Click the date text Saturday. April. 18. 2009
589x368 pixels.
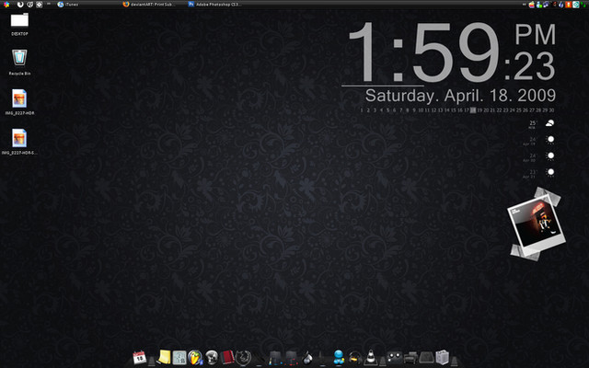coord(459,96)
